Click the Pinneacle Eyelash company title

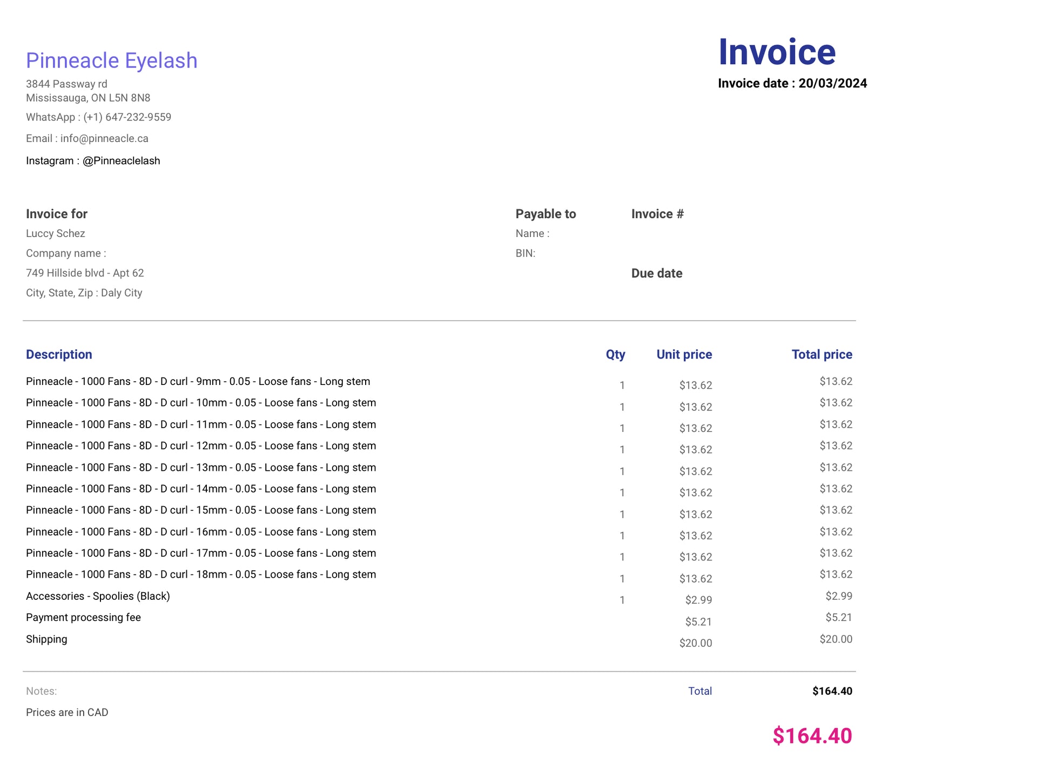click(111, 60)
